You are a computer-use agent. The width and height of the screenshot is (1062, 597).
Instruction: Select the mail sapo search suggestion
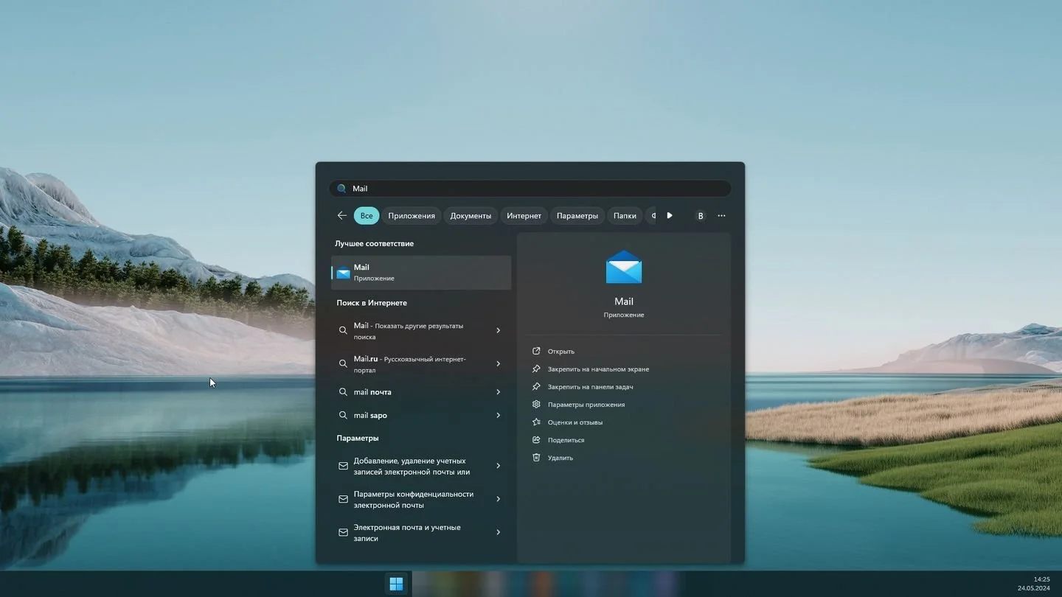coord(421,416)
